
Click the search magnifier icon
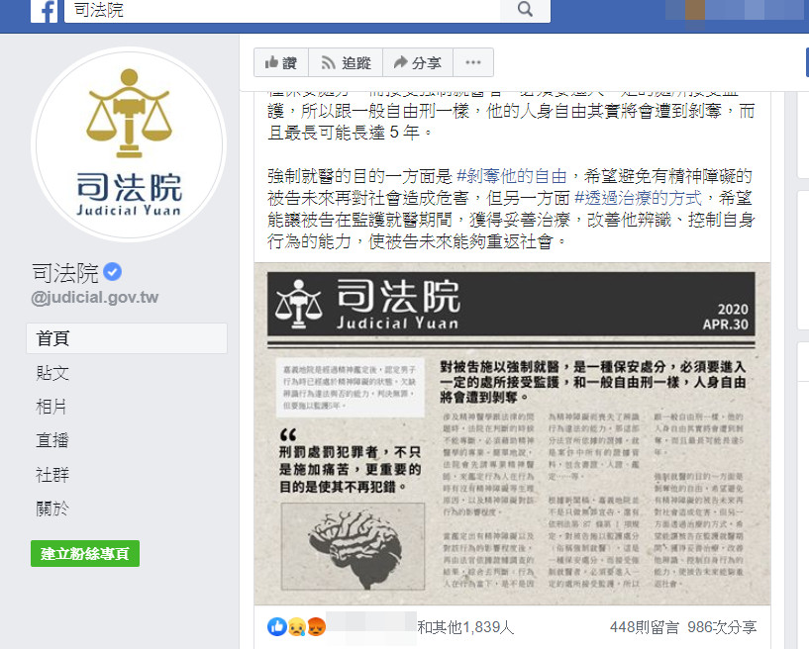coord(525,9)
